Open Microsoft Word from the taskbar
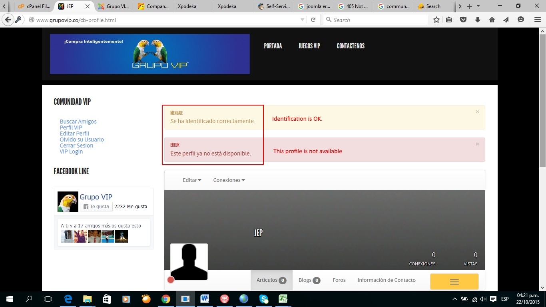 tap(205, 299)
